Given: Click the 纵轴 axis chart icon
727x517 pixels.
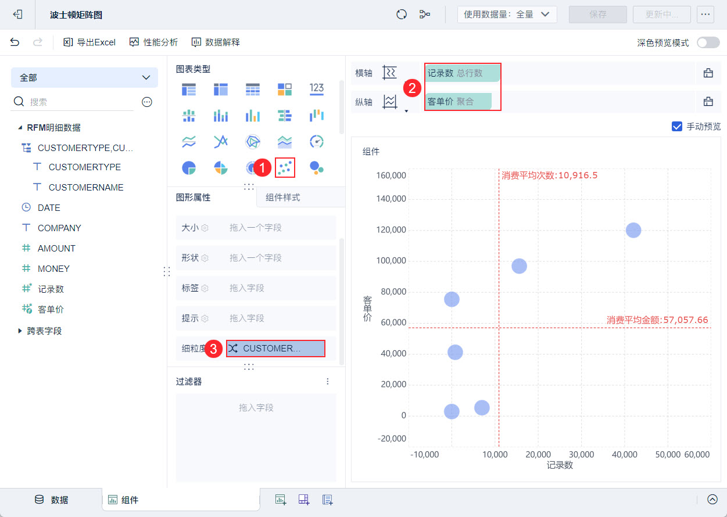Looking at the screenshot, I should [x=389, y=102].
